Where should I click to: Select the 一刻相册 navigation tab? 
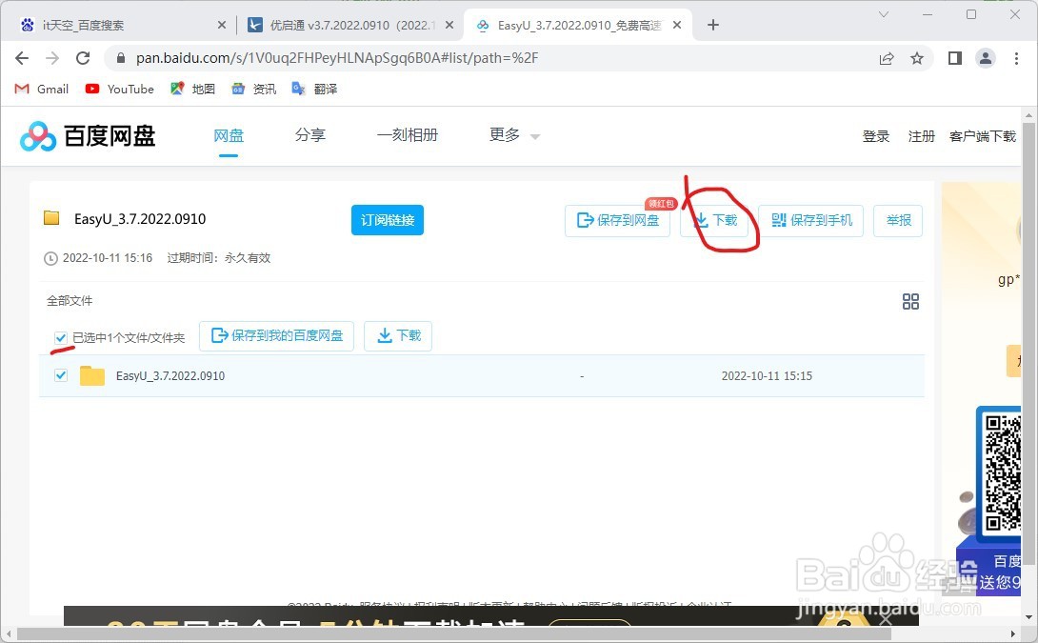point(408,135)
